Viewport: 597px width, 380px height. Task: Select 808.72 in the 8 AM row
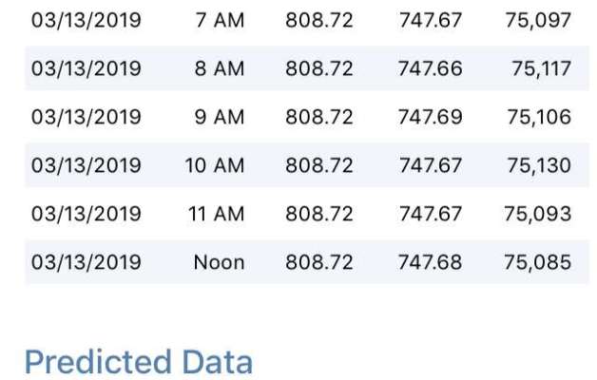coord(318,68)
